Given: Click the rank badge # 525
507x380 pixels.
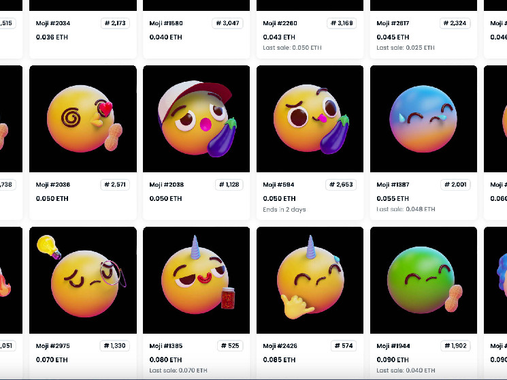Looking at the screenshot, I should (x=230, y=346).
